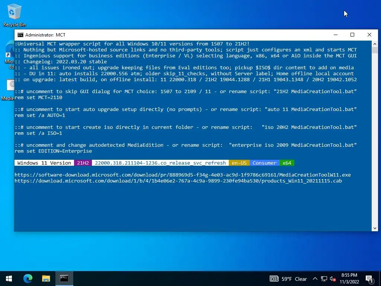This screenshot has height=286, width=381.
Task: Click the MediaCreationToolW11.exe download URL
Action: coord(183,175)
